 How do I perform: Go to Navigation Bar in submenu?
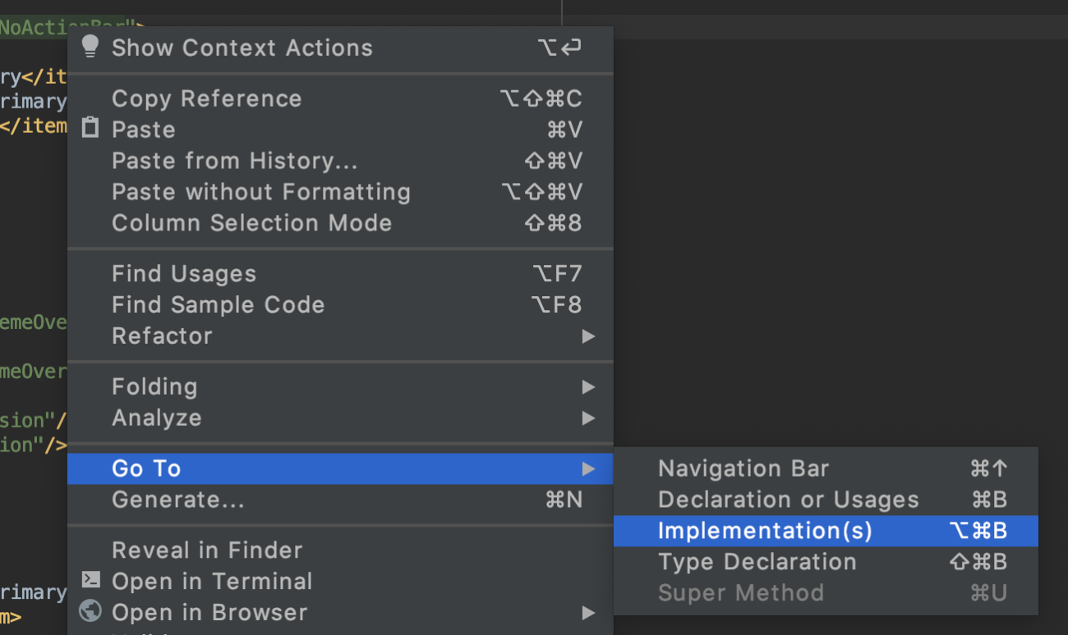[x=743, y=468]
